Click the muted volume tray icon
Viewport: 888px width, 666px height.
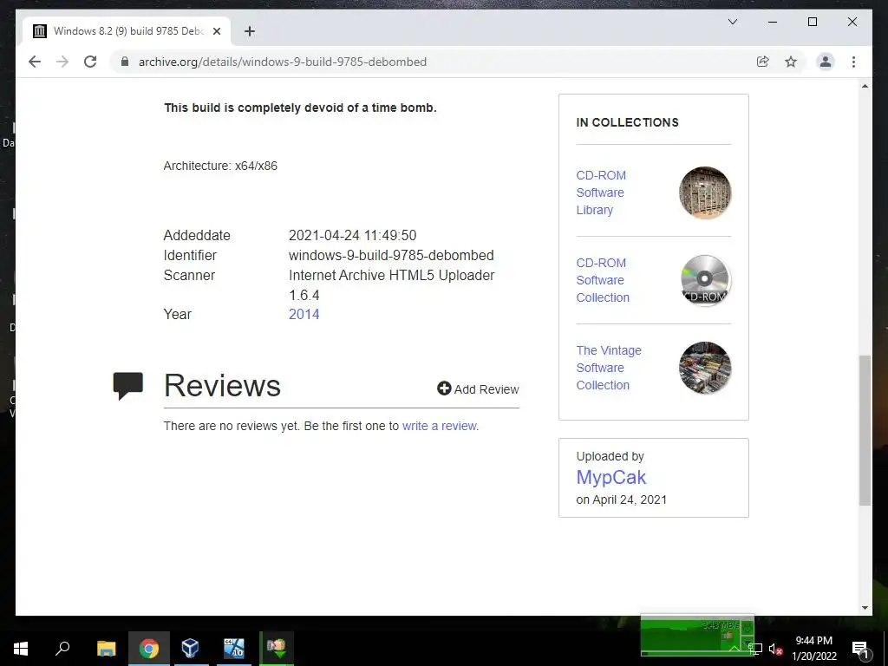click(775, 649)
